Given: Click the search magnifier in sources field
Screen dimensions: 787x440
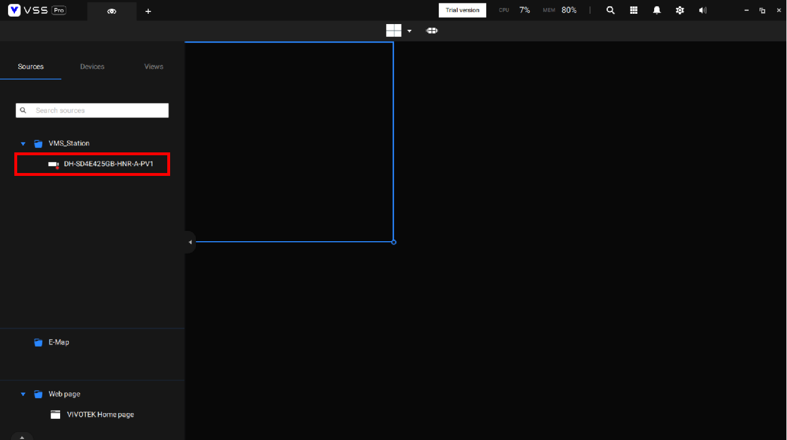Looking at the screenshot, I should [23, 111].
